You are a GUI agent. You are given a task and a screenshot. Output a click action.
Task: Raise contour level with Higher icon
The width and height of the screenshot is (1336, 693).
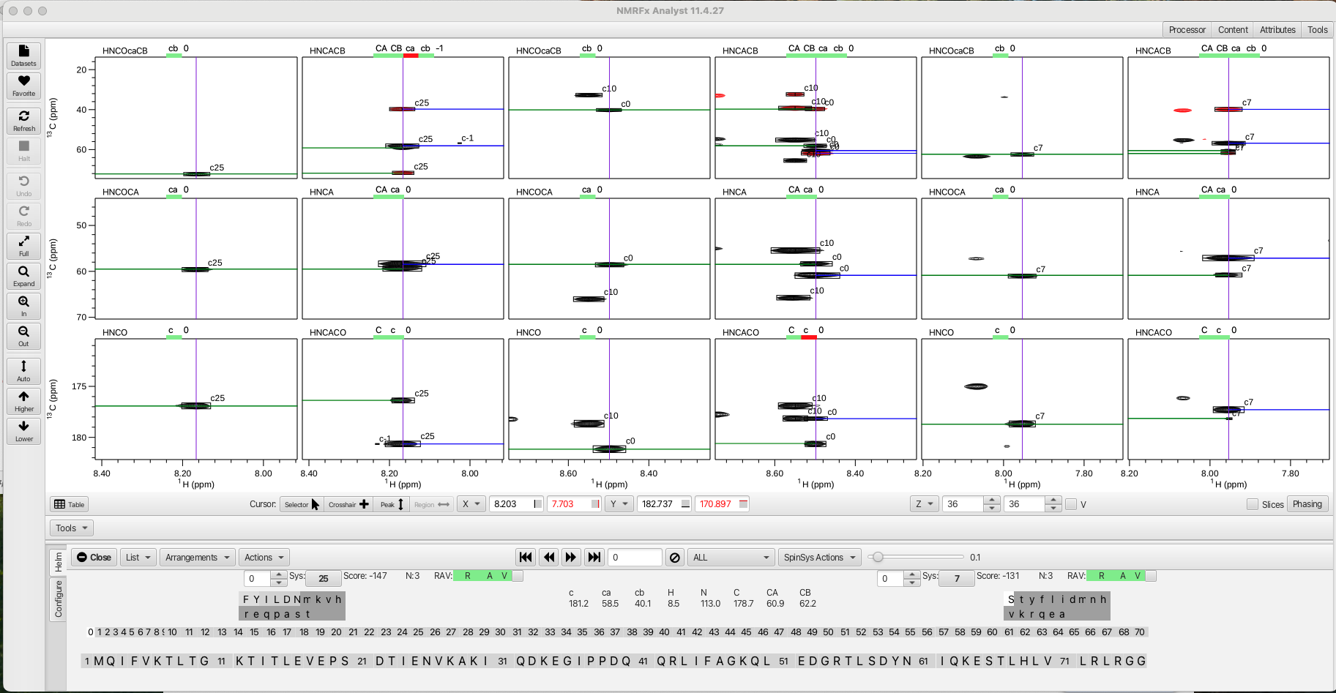click(x=23, y=401)
